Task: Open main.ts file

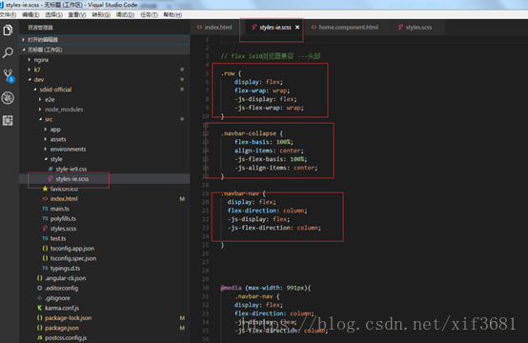Action: 105,209
